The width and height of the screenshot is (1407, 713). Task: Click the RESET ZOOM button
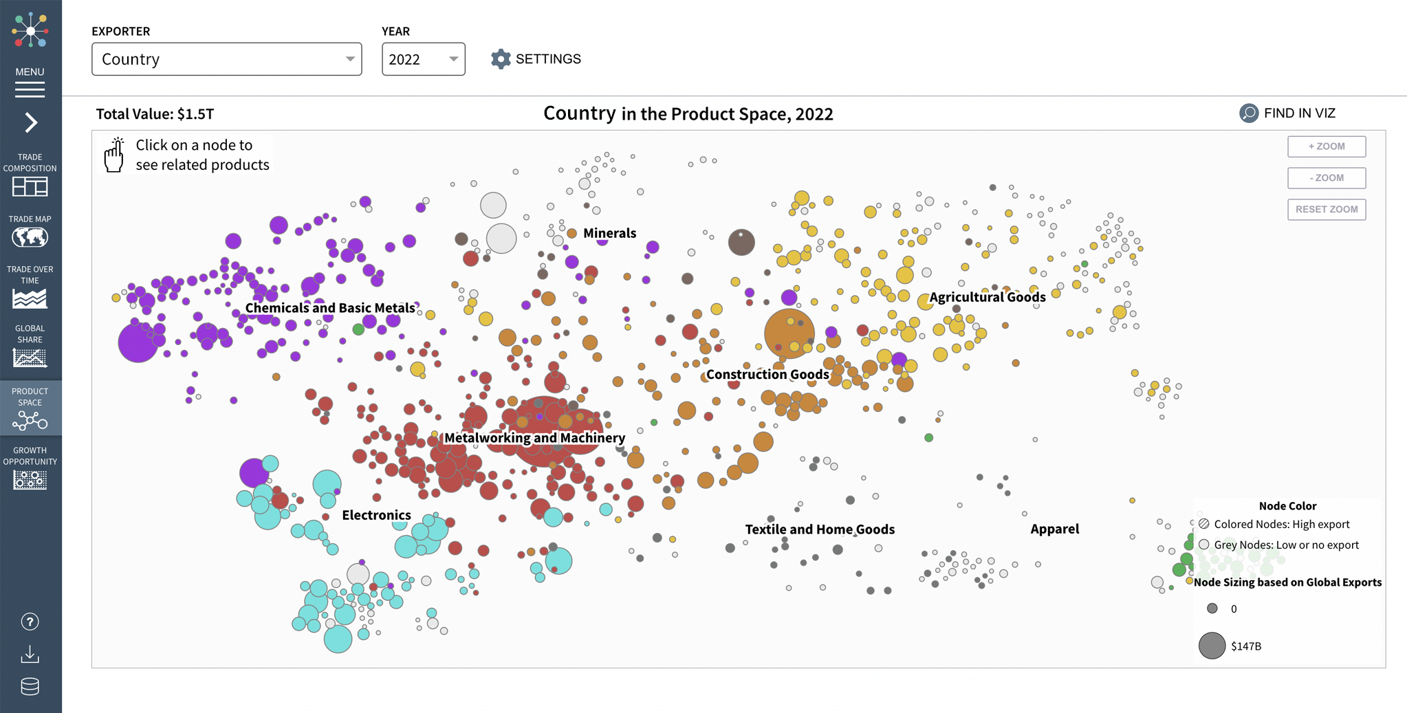[x=1326, y=209]
